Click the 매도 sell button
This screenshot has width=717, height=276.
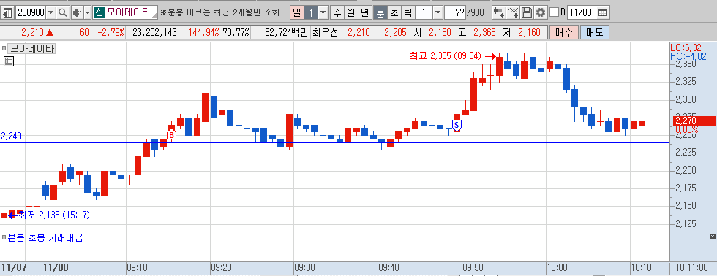pyautogui.click(x=594, y=32)
